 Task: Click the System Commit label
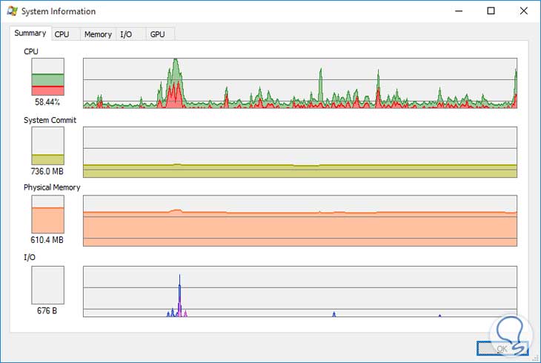(x=50, y=120)
